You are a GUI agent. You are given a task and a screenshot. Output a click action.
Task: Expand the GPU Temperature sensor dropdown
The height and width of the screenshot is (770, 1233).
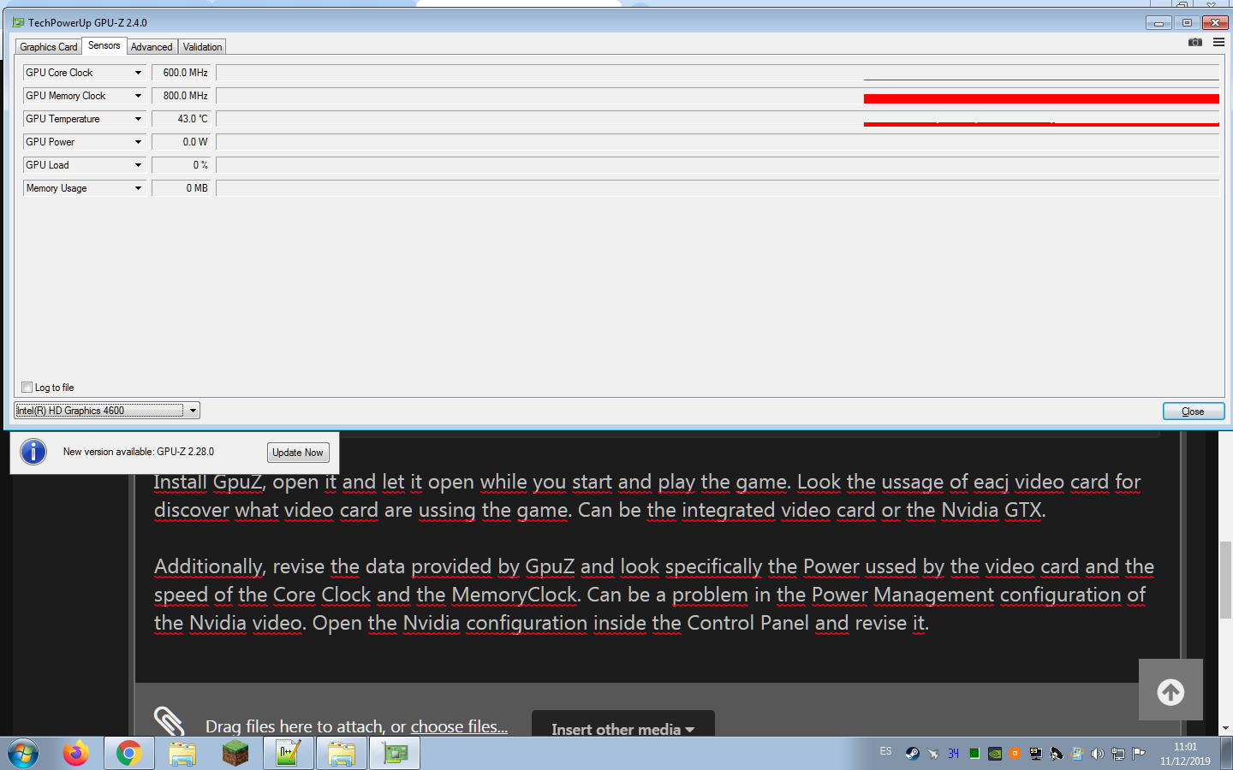(138, 119)
